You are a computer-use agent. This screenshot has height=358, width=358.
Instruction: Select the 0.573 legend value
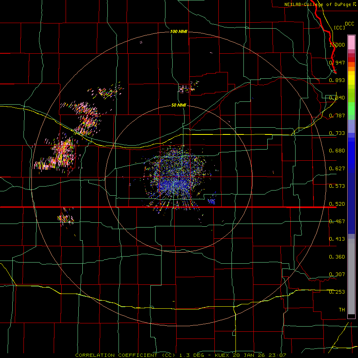click(337, 186)
